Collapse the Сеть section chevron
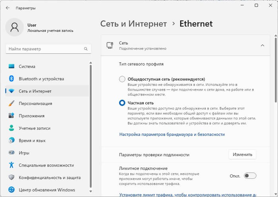This screenshot has width=278, height=197. coord(263,46)
